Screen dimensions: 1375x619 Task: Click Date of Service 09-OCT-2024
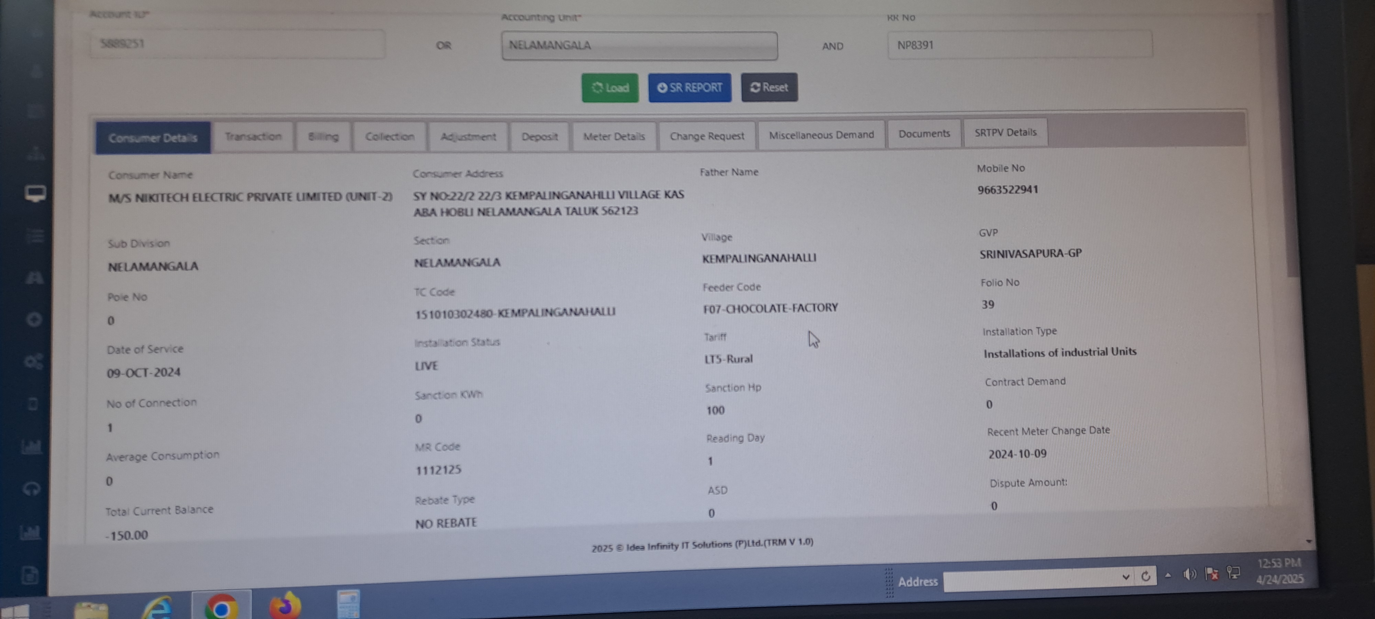(x=144, y=372)
